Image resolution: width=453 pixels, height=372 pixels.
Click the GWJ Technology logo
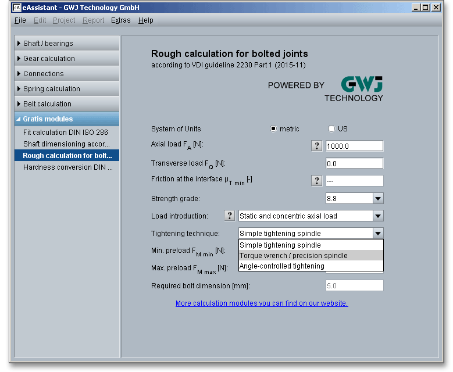[354, 89]
